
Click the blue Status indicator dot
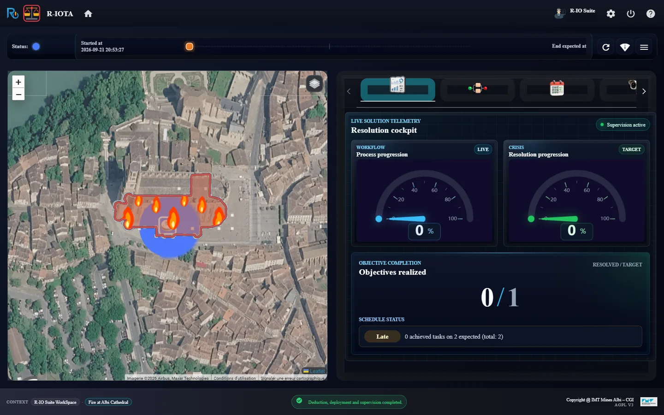pos(36,46)
